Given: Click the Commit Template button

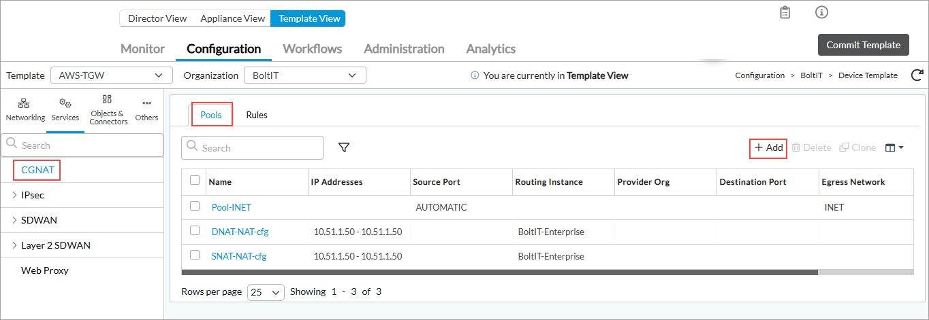Looking at the screenshot, I should [x=863, y=45].
